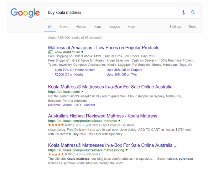
Task: Start voice search with the microphone icon
Action: tap(184, 13)
